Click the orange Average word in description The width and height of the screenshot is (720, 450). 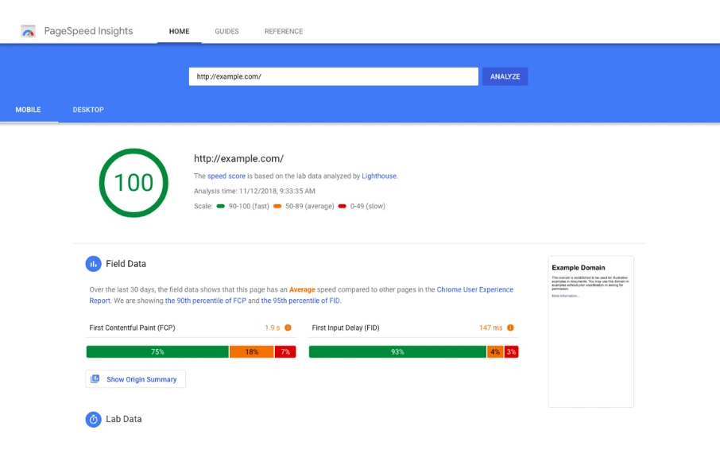(x=302, y=289)
